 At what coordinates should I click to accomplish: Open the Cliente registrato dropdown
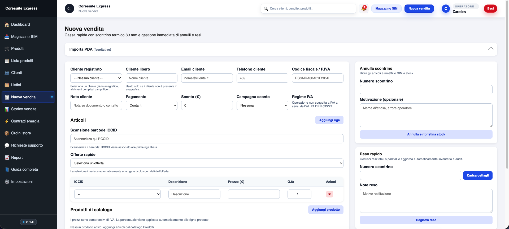click(x=96, y=78)
